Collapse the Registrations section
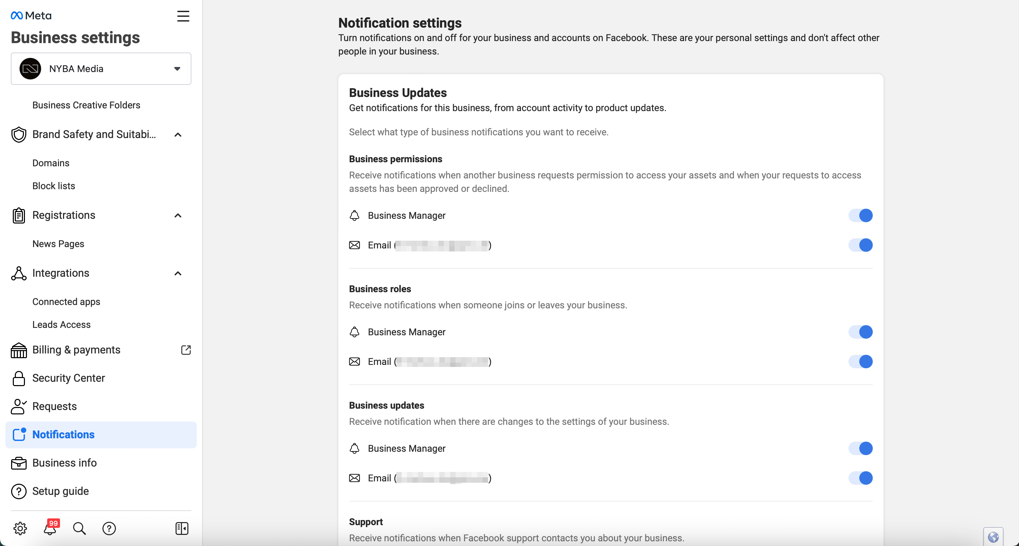 [x=178, y=215]
